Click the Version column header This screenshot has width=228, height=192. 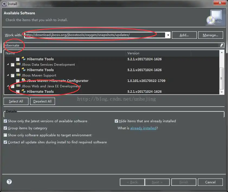tap(158, 53)
